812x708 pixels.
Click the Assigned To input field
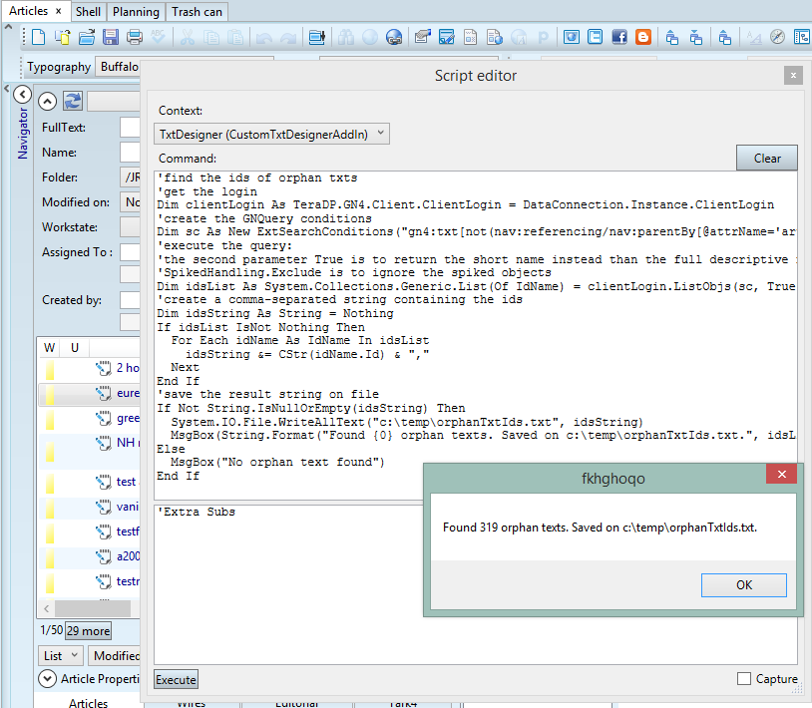coord(130,252)
